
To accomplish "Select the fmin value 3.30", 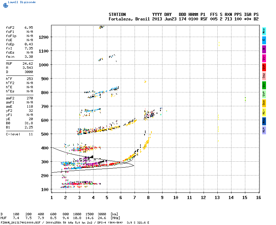I will coord(29,57).
